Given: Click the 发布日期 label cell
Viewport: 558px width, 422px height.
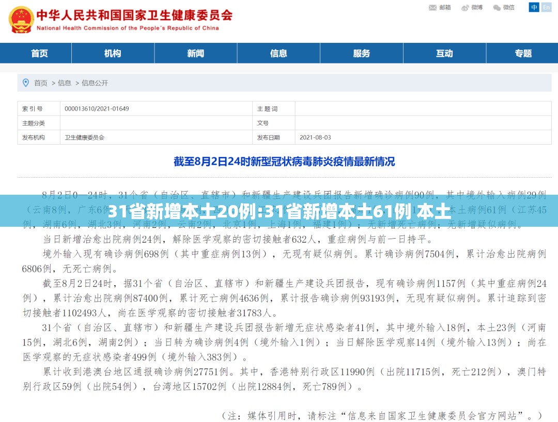Looking at the screenshot, I should [274, 137].
